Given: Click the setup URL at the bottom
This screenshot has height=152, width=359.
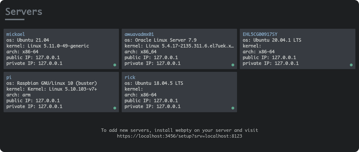Looking at the screenshot, I should (180, 136).
